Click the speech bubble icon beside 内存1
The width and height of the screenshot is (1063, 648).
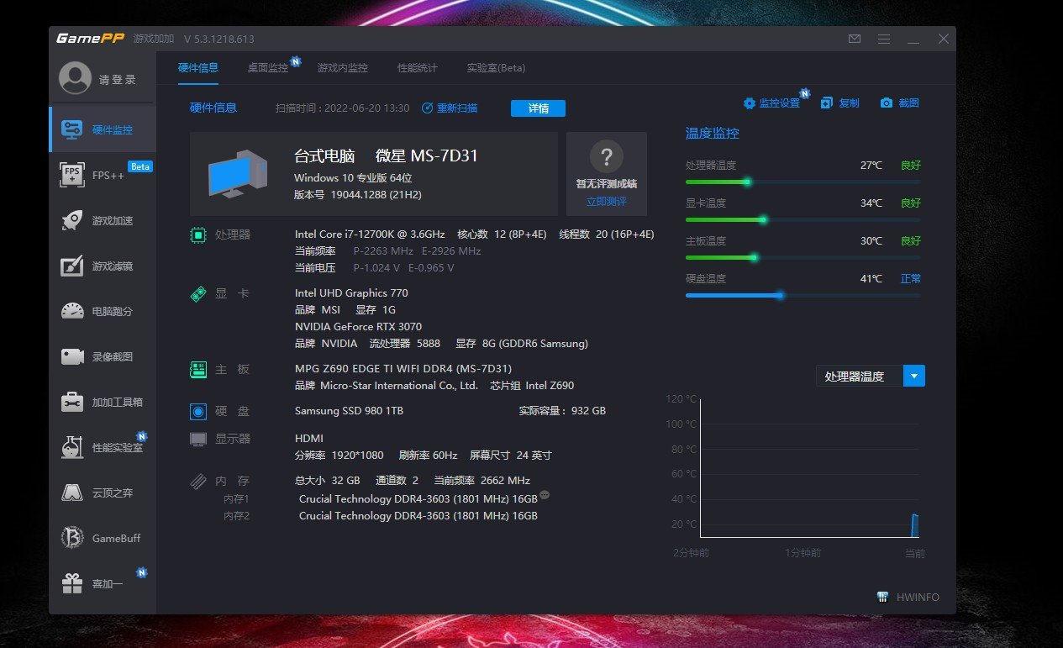pyautogui.click(x=545, y=494)
